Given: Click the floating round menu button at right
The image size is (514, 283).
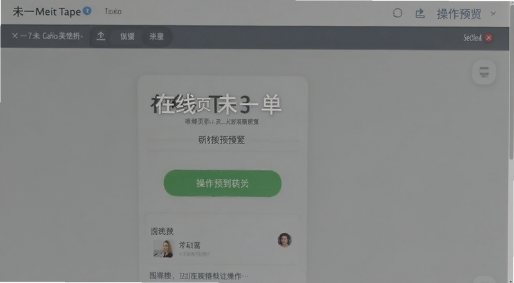Looking at the screenshot, I should [484, 72].
